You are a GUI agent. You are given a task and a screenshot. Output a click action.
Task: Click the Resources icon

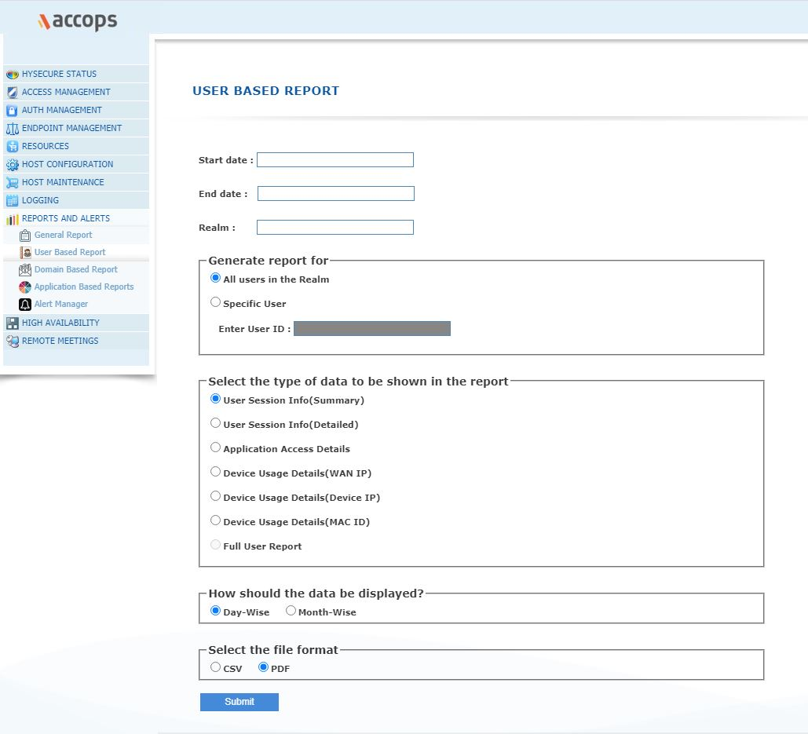tap(13, 146)
